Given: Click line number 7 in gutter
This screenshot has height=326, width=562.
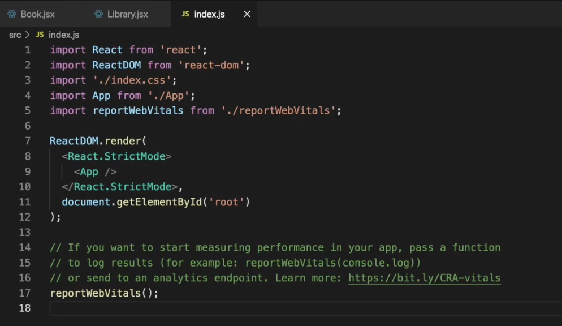Looking at the screenshot, I should click(28, 141).
